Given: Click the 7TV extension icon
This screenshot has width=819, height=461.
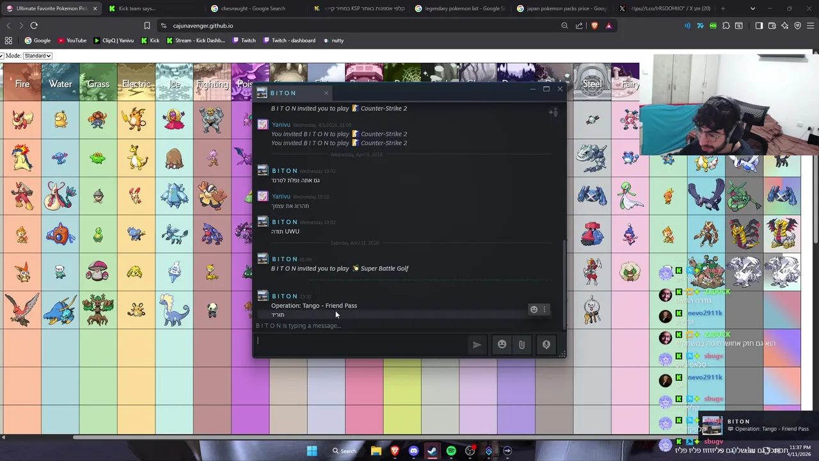Looking at the screenshot, I should [x=700, y=26].
